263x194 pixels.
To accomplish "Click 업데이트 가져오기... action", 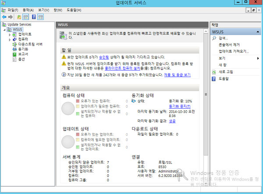I will [x=234, y=51].
